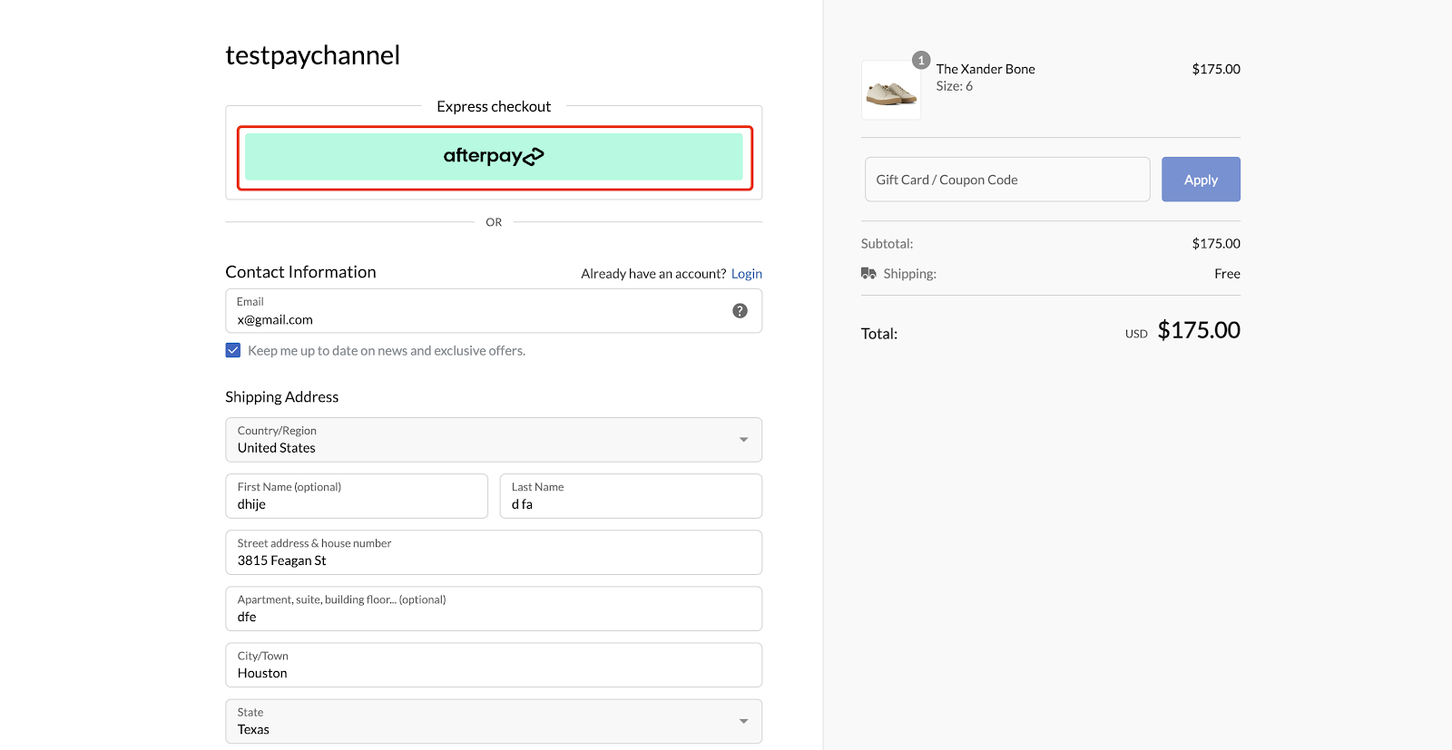The width and height of the screenshot is (1452, 750).
Task: Click the First Name field
Action: pyautogui.click(x=357, y=496)
